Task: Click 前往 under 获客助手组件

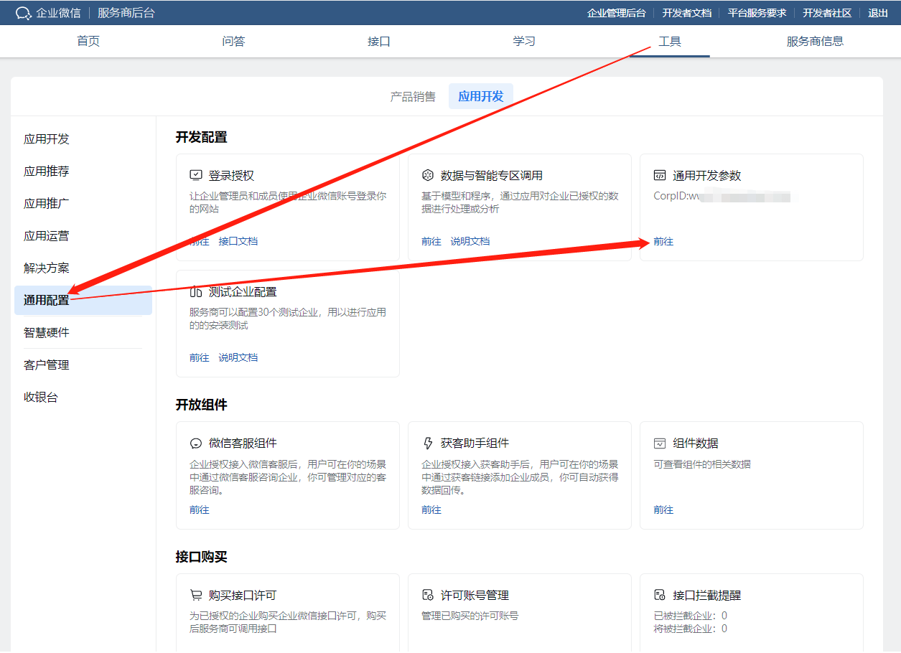Action: pyautogui.click(x=431, y=509)
